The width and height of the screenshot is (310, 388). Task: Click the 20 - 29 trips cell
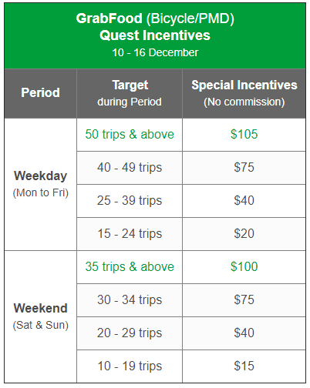[130, 333]
